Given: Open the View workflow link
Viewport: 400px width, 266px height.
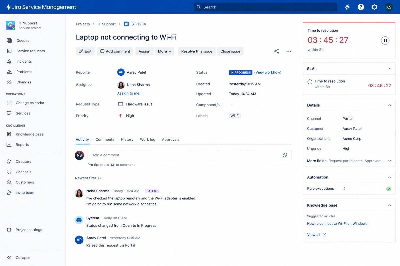Looking at the screenshot, I should 268,72.
